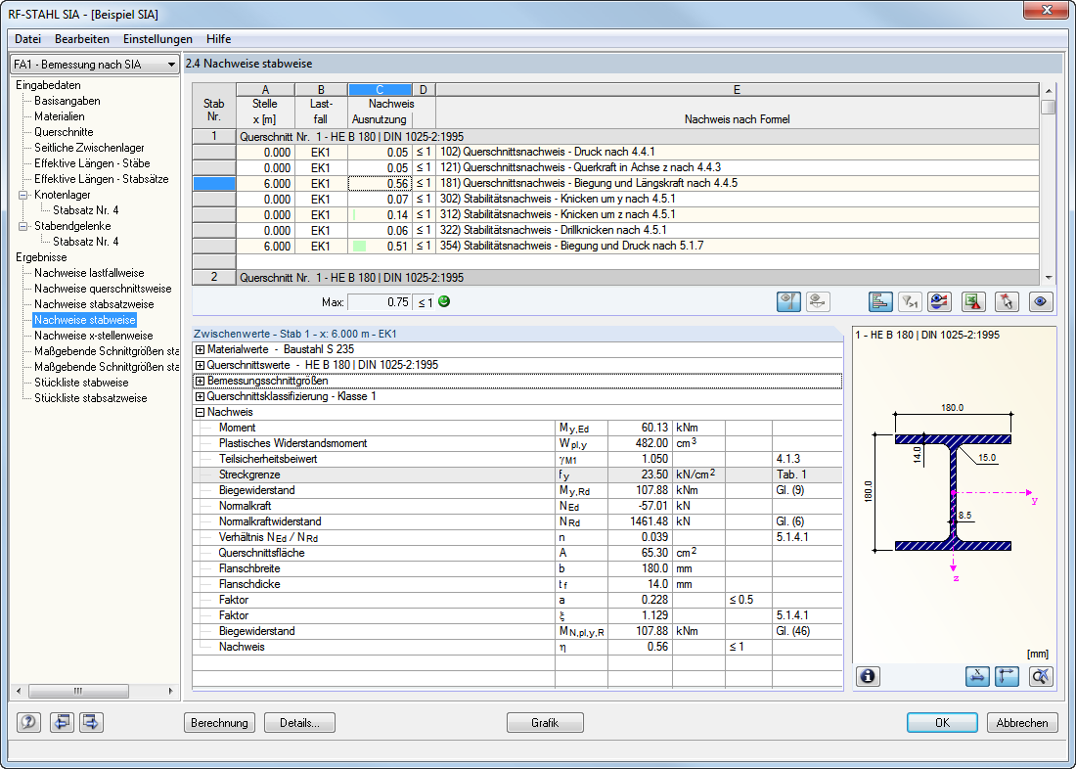Click the filter exceeding >1 funnel icon
This screenshot has width=1076, height=769.
point(910,302)
